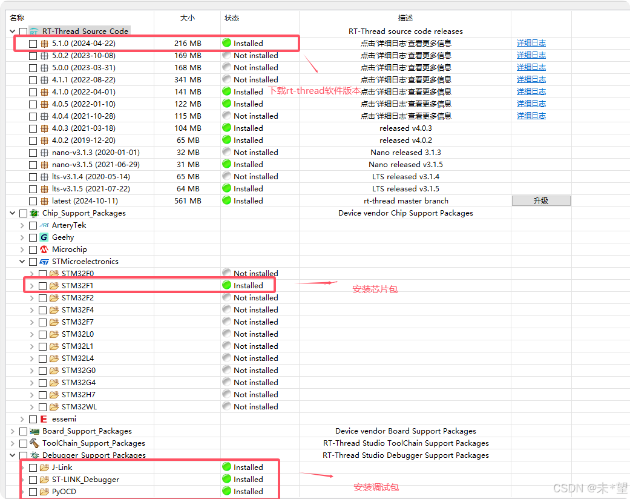The width and height of the screenshot is (630, 499).
Task: Click the PyOCD folder icon
Action: [x=45, y=491]
